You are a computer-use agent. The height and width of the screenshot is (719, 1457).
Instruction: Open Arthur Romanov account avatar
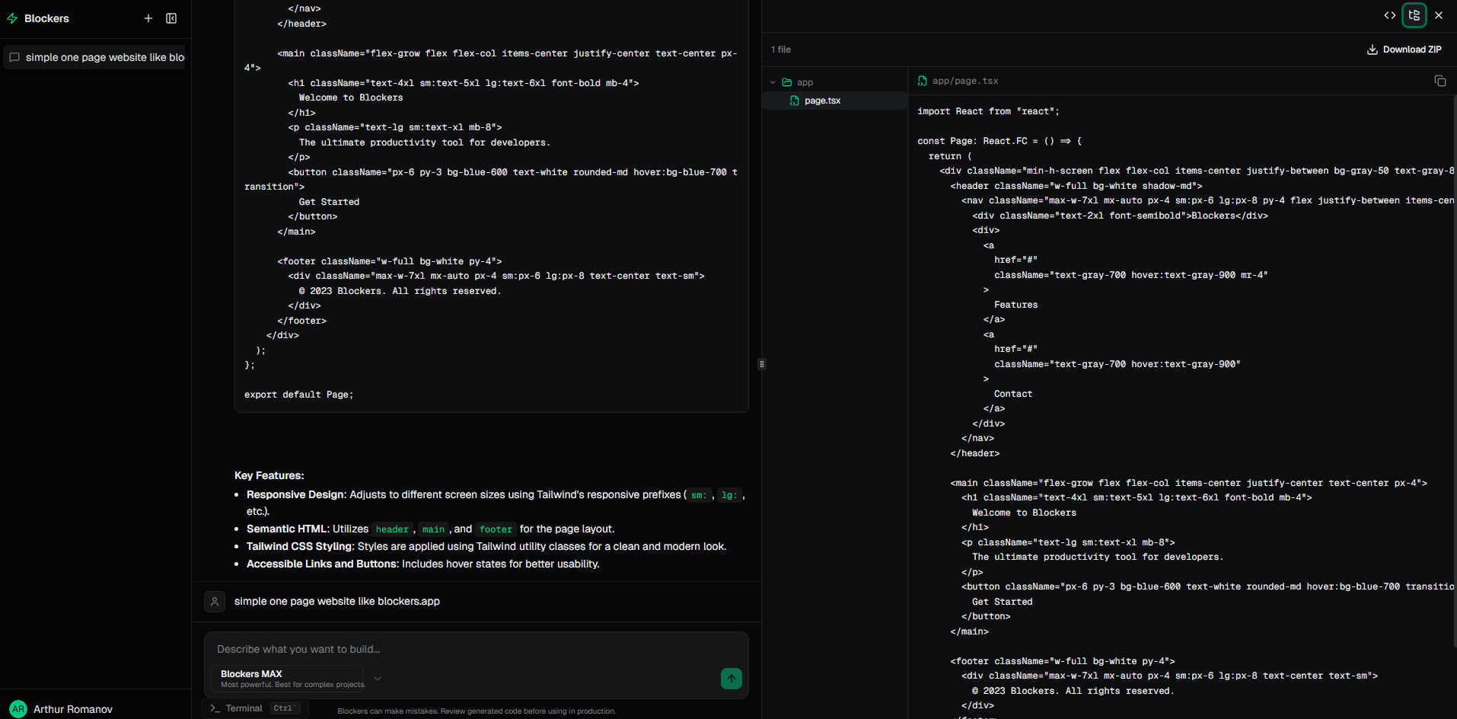(x=18, y=709)
